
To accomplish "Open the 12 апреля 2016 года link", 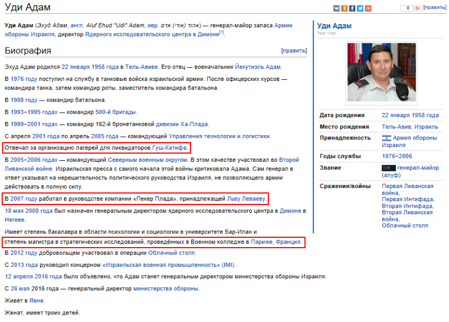I will coord(33,277).
